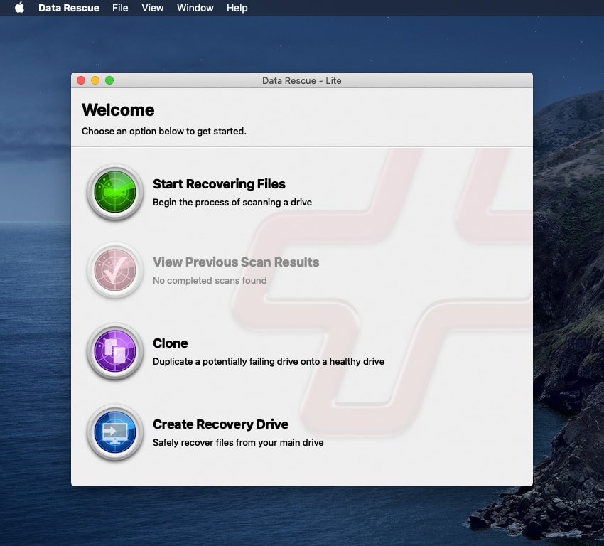Click the Data Rescue - Lite title bar
The width and height of the screenshot is (604, 546).
tap(301, 80)
